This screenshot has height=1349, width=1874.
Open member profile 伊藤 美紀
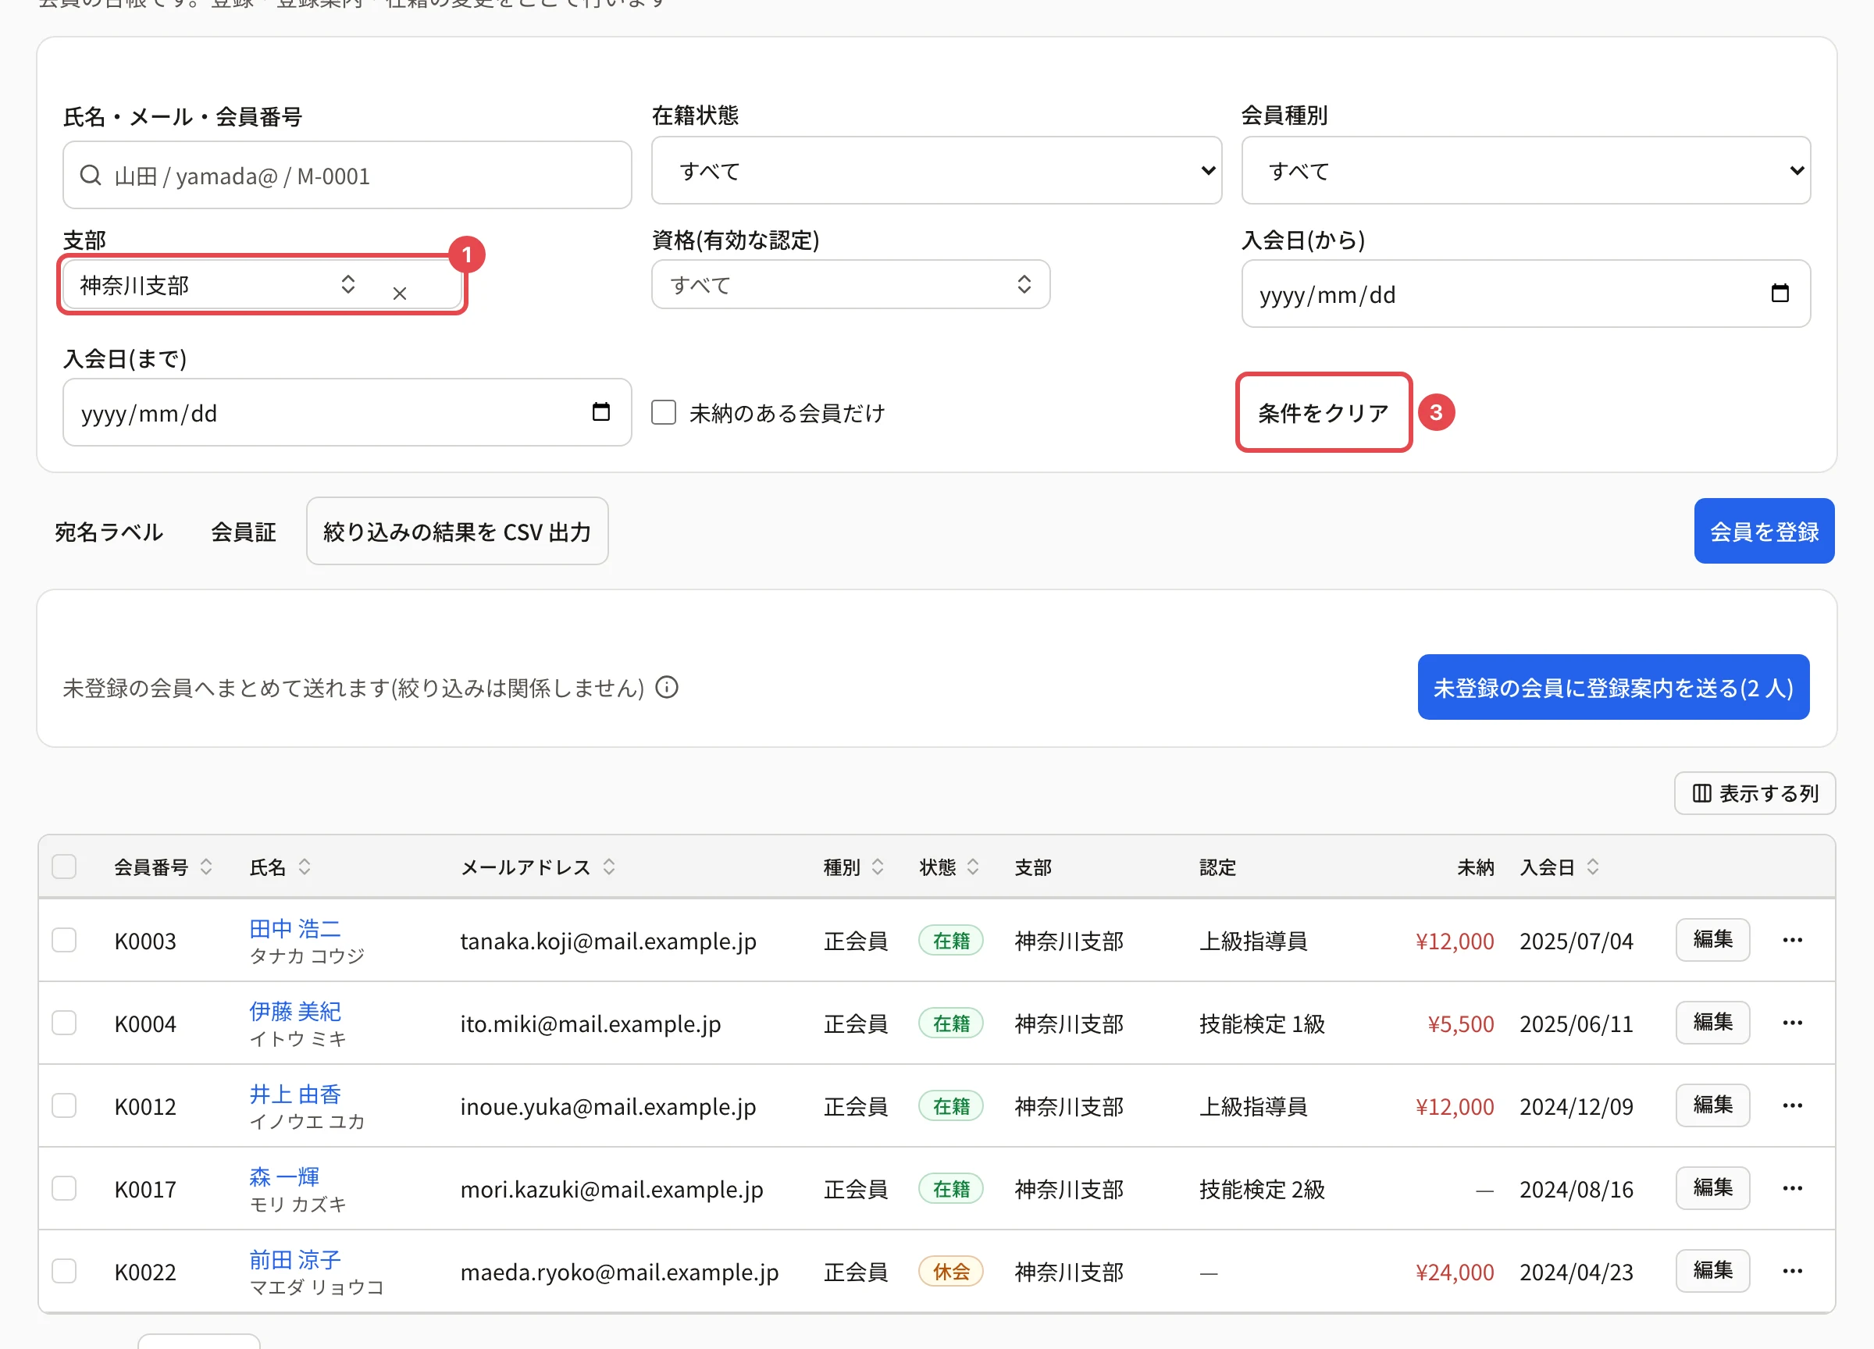pyautogui.click(x=295, y=1010)
